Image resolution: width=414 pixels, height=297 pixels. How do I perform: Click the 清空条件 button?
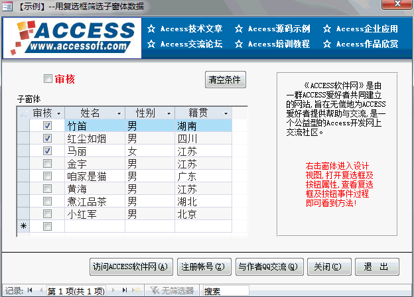[x=226, y=80]
